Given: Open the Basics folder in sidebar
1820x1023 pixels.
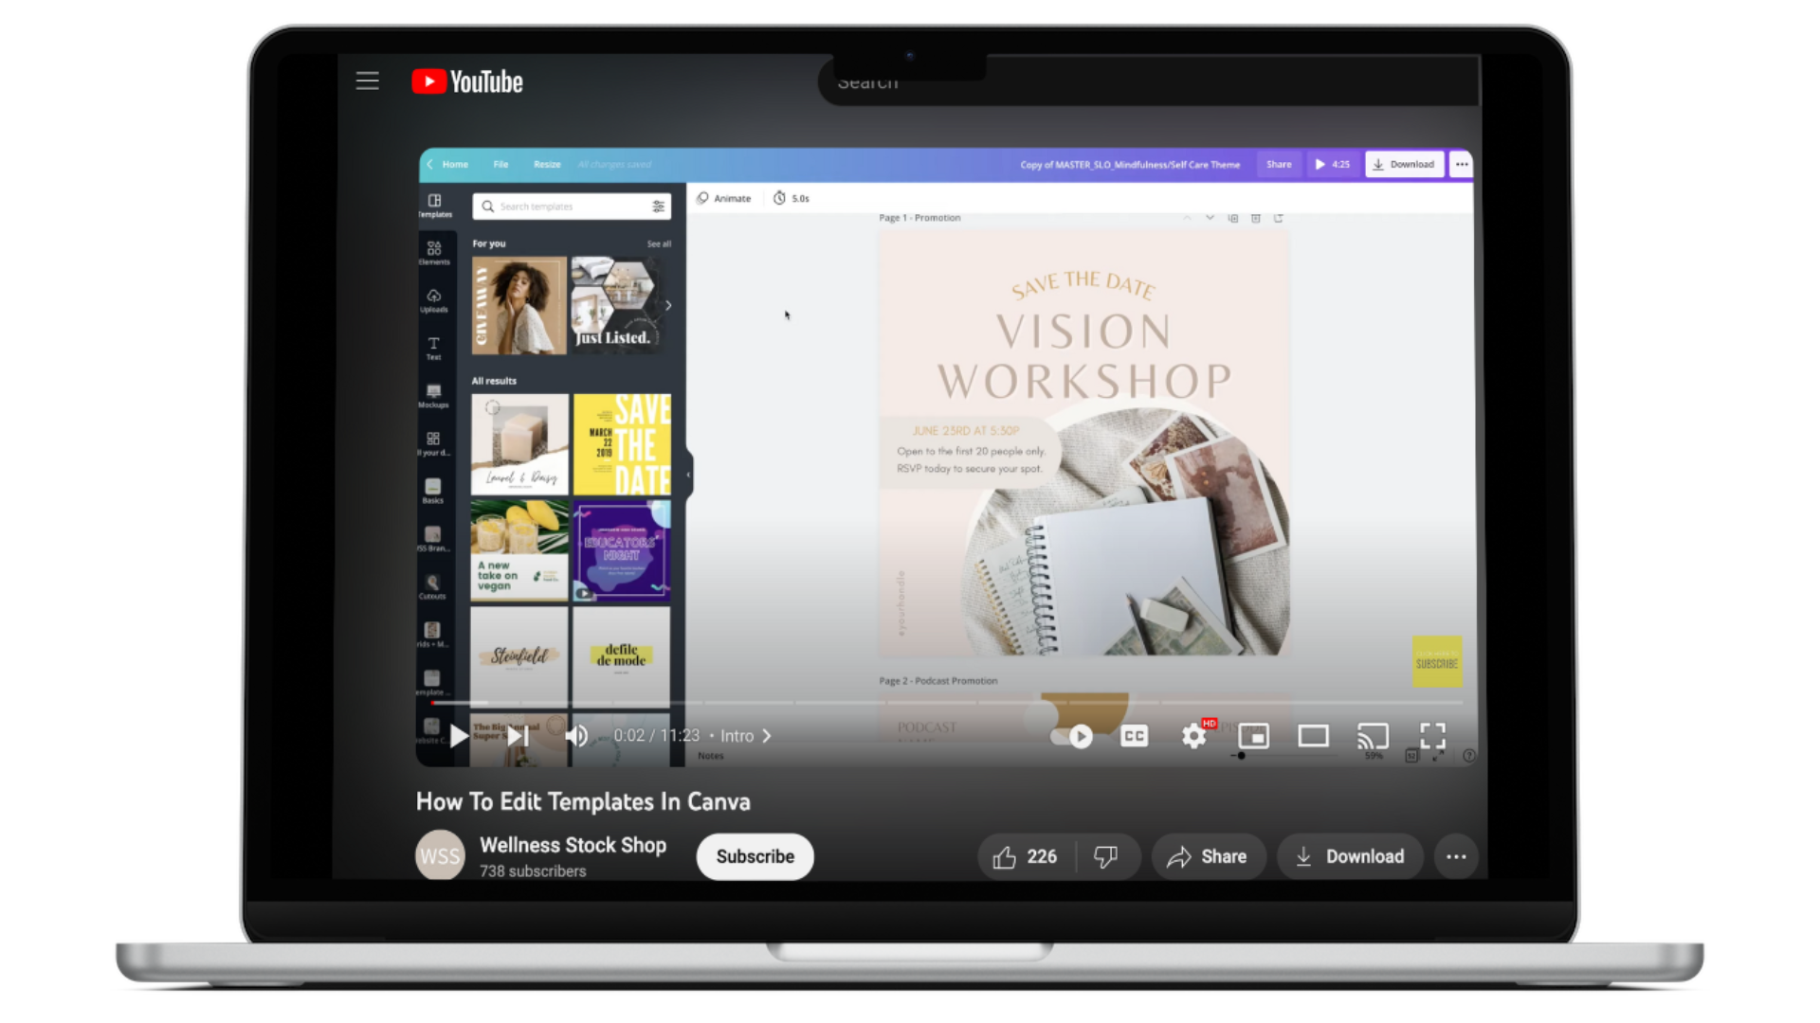Looking at the screenshot, I should (x=433, y=491).
